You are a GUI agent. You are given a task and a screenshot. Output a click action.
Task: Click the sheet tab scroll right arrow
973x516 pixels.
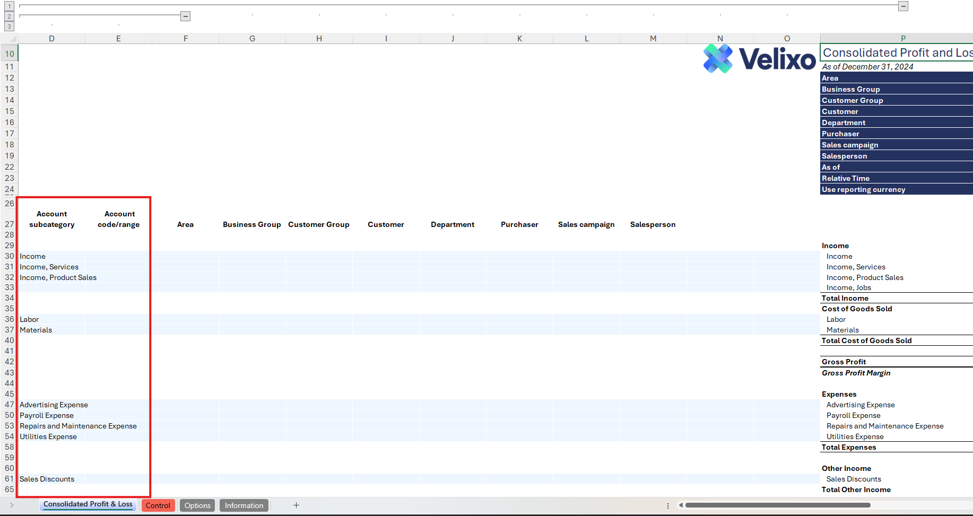pyautogui.click(x=12, y=505)
